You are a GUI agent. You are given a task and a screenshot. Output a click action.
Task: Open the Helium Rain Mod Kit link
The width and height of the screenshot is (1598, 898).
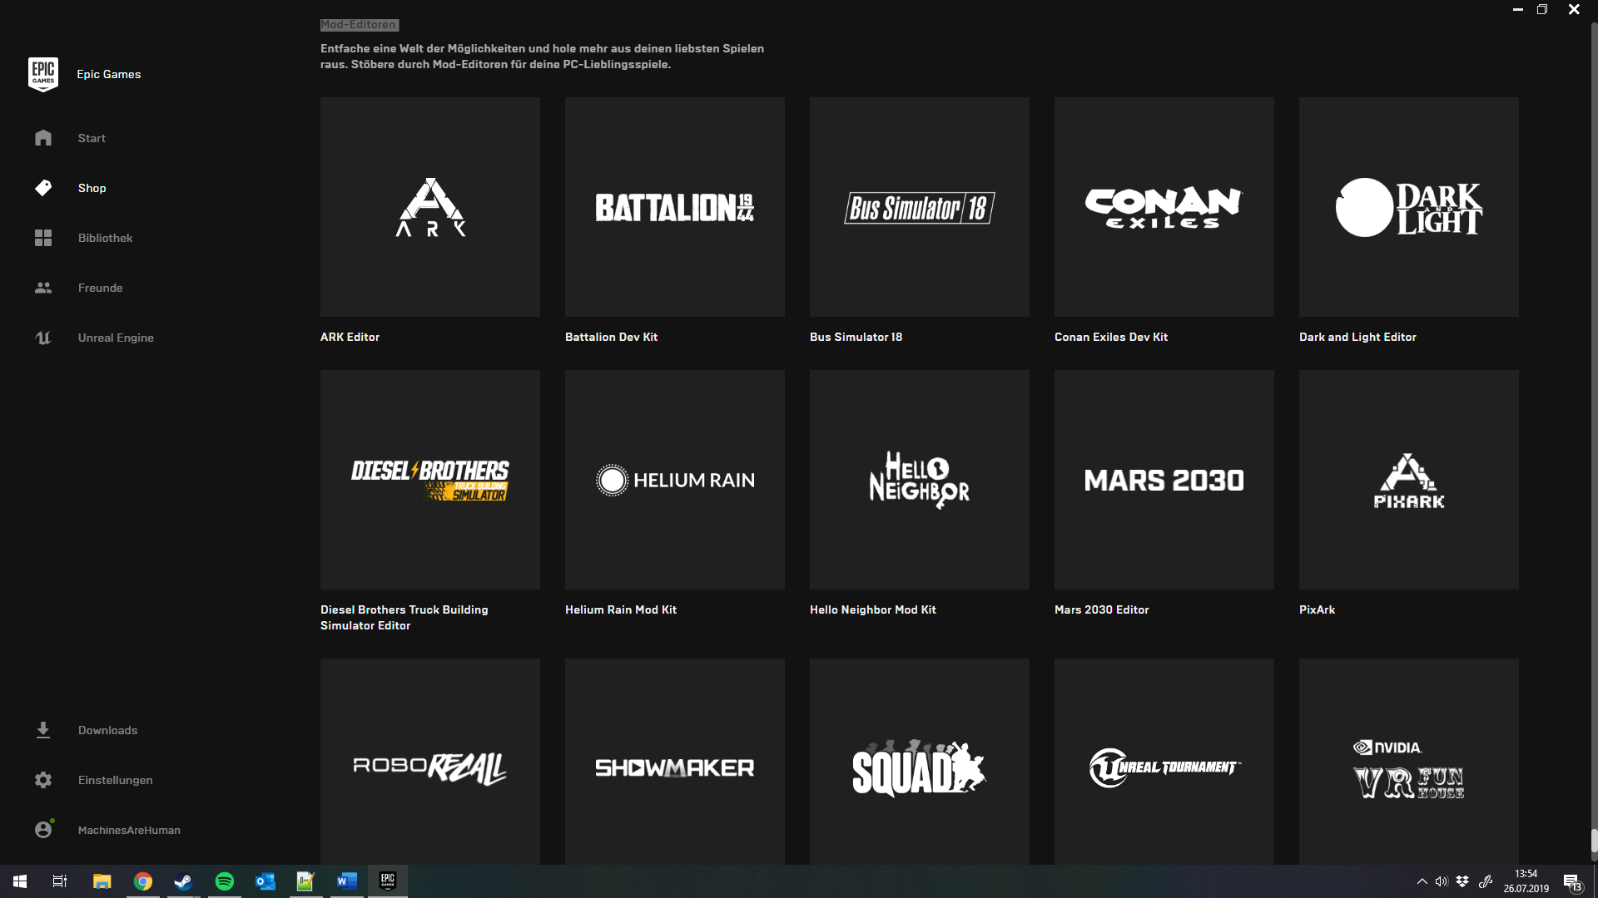tap(620, 609)
